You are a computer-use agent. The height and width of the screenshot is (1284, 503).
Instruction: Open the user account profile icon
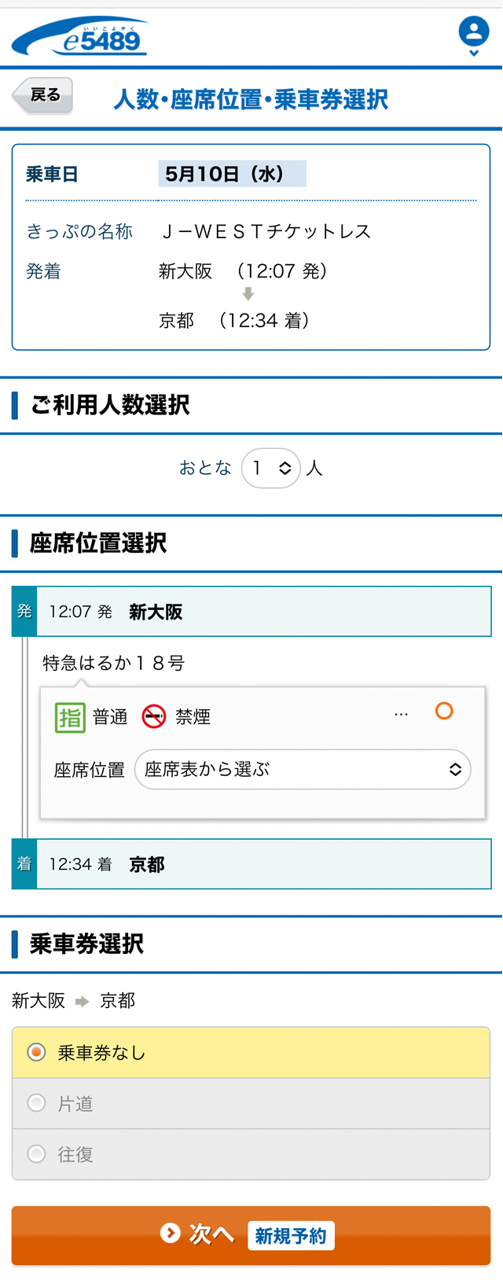pyautogui.click(x=474, y=32)
